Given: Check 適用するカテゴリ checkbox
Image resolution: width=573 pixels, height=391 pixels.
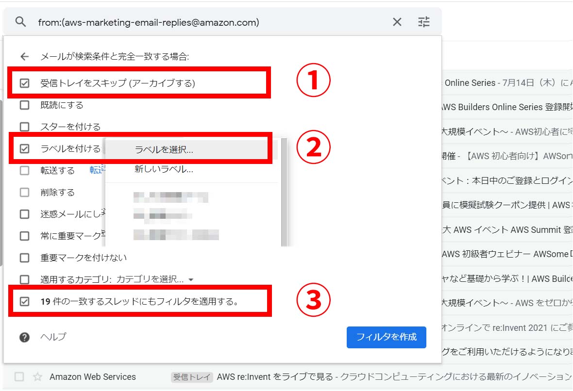Looking at the screenshot, I should (x=24, y=279).
